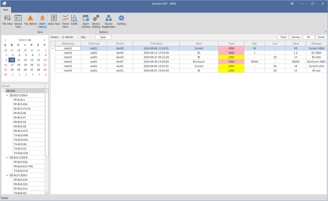This screenshot has height=201, width=328.
Task: Select tree item PR-B16-01S-TM1
Action: click(29, 167)
